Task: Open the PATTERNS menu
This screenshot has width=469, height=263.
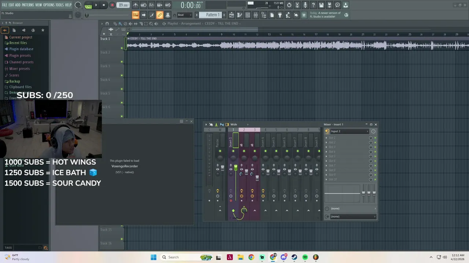Action: point(28,5)
